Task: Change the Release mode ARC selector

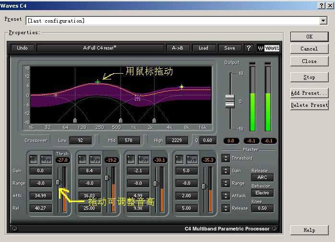Action: (x=262, y=178)
